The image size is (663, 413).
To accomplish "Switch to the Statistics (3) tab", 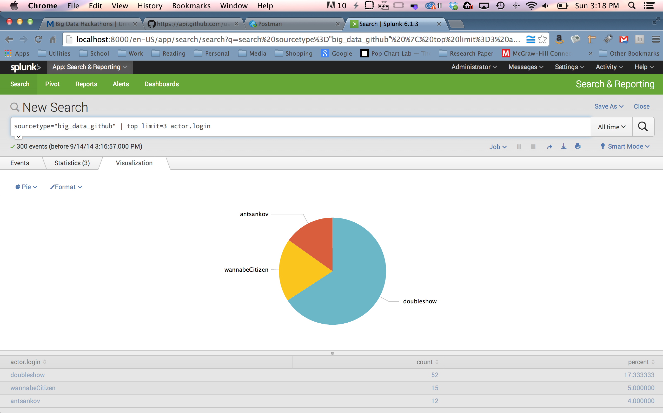I will 72,163.
